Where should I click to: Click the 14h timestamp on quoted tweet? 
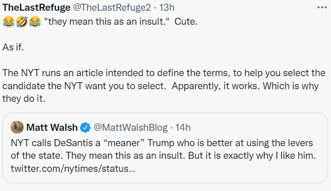(x=183, y=127)
